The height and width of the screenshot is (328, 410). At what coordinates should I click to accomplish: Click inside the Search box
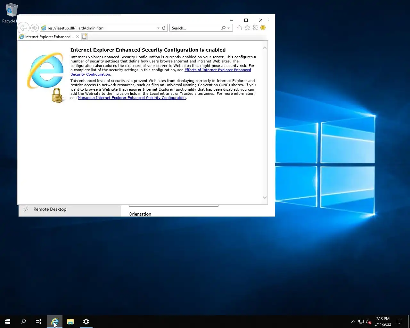pyautogui.click(x=195, y=28)
